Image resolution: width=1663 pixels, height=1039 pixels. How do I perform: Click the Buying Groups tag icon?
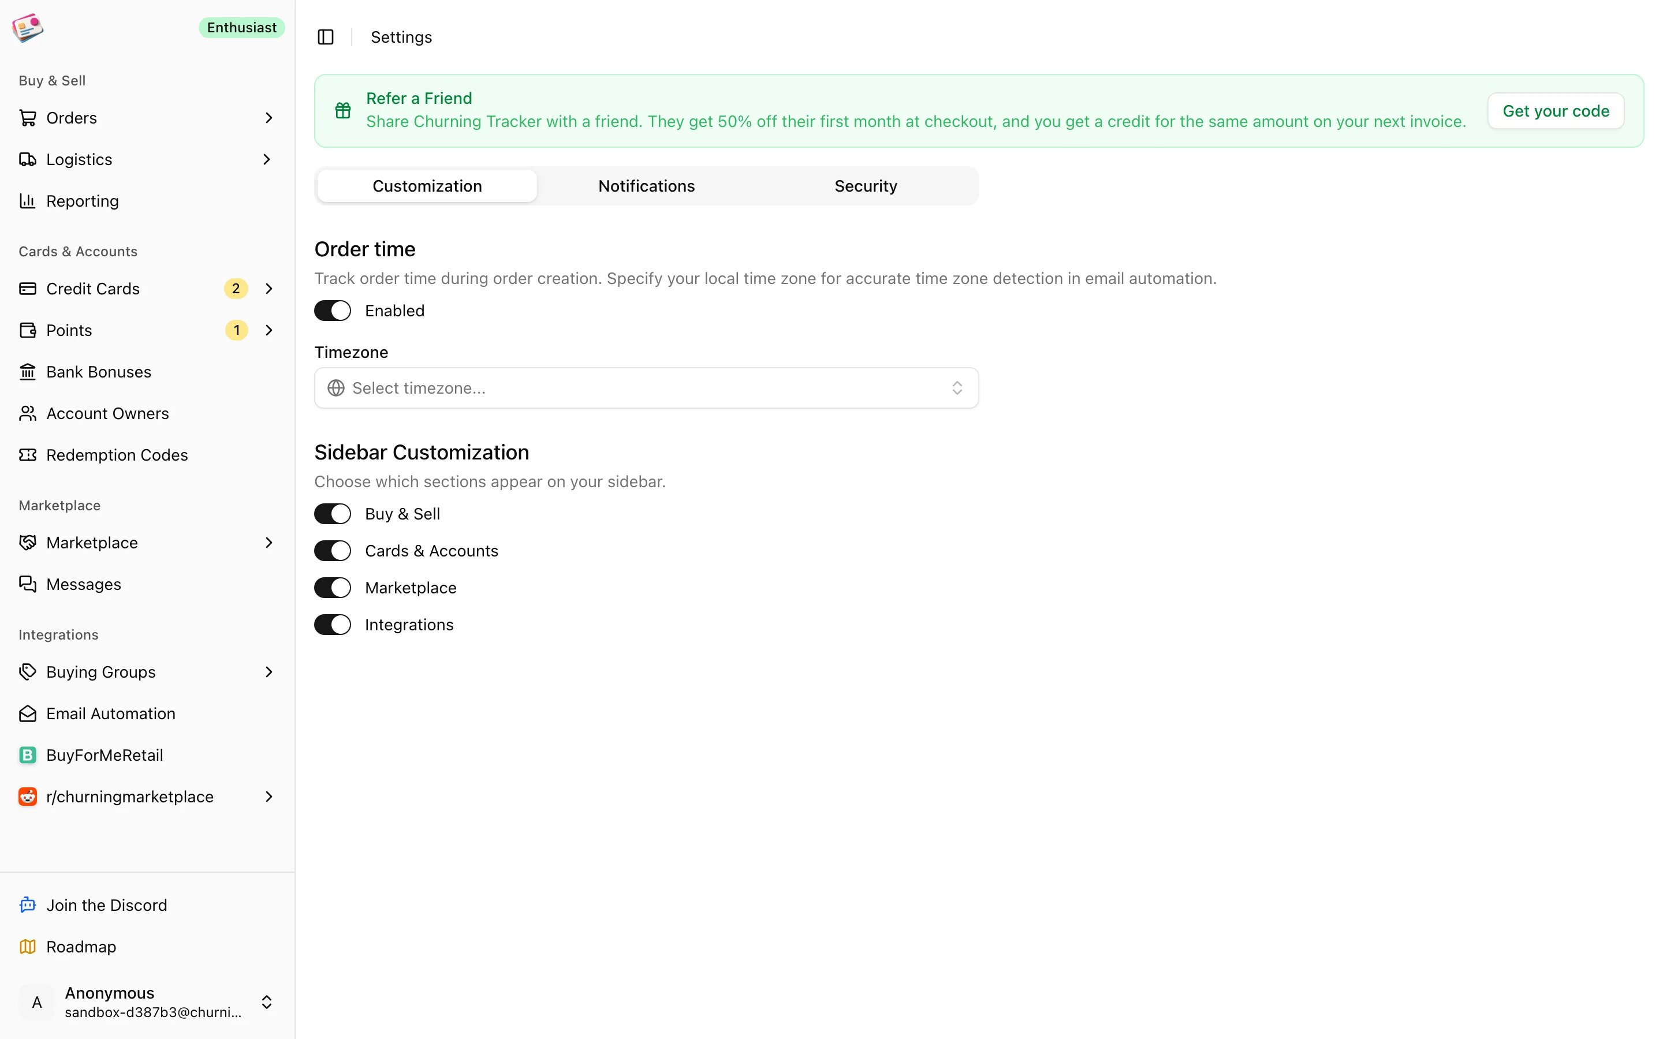point(28,672)
